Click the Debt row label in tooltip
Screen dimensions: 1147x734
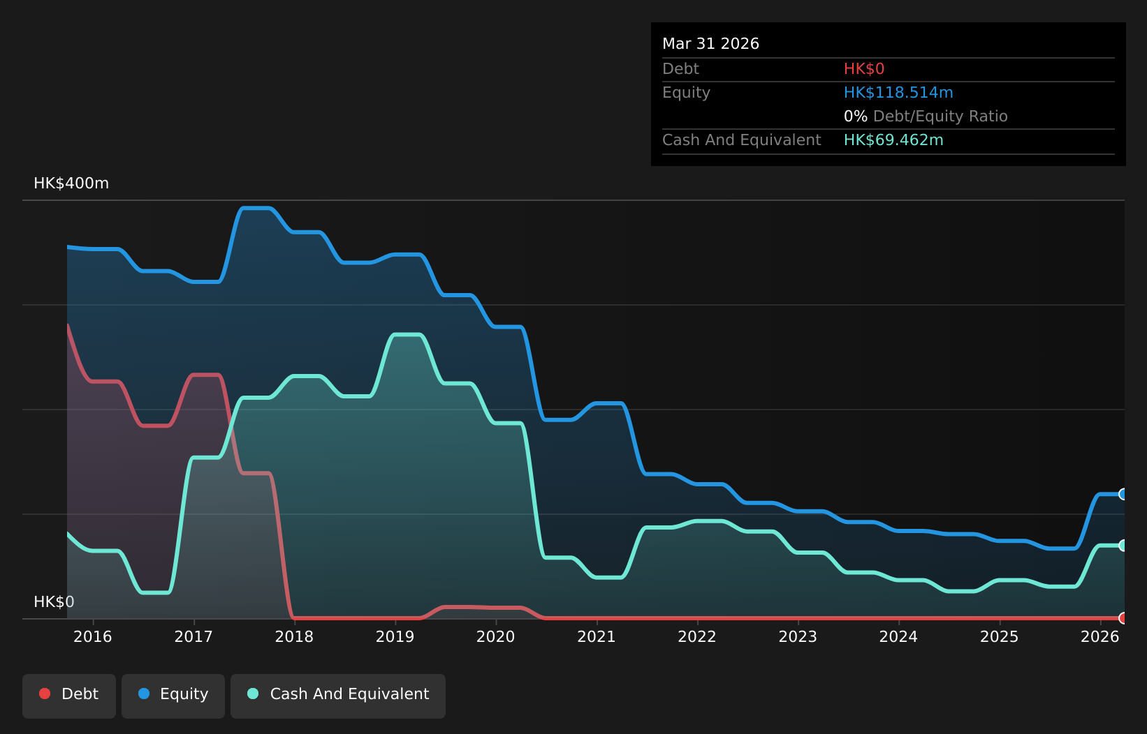(680, 69)
